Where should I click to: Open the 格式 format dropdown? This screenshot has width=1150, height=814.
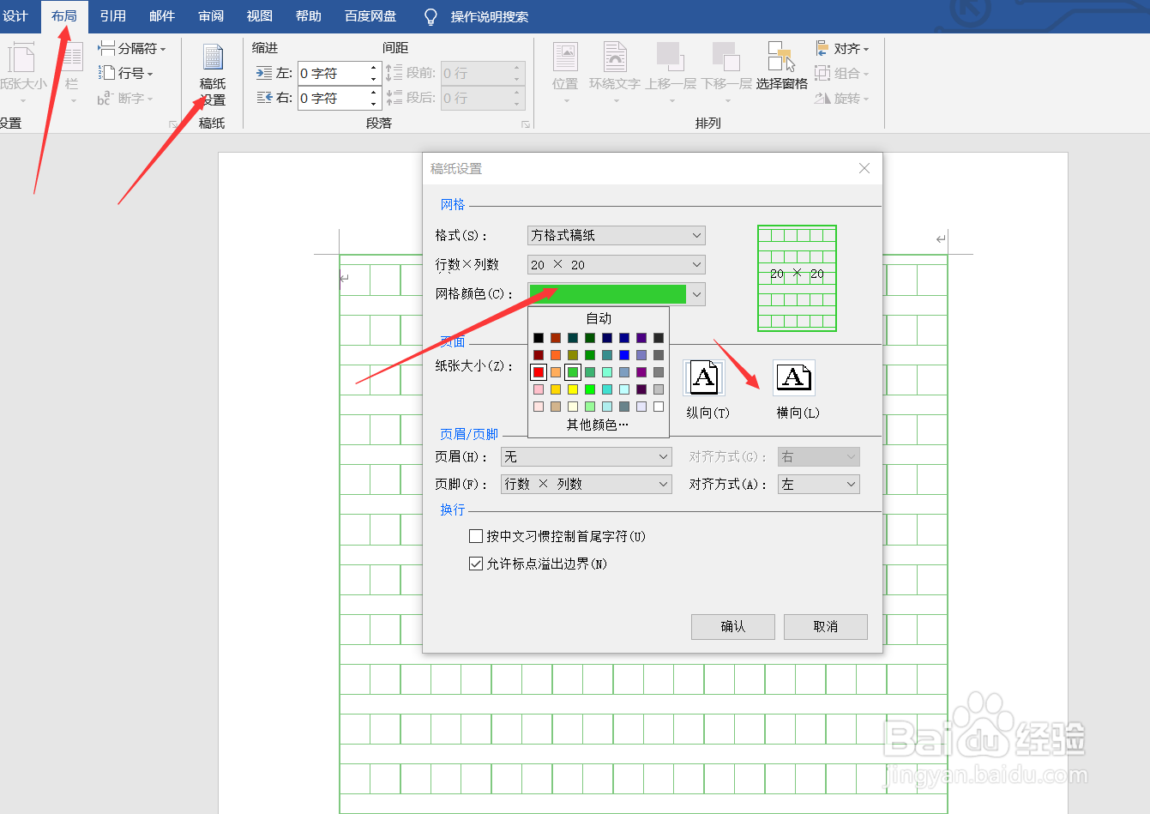pos(617,235)
